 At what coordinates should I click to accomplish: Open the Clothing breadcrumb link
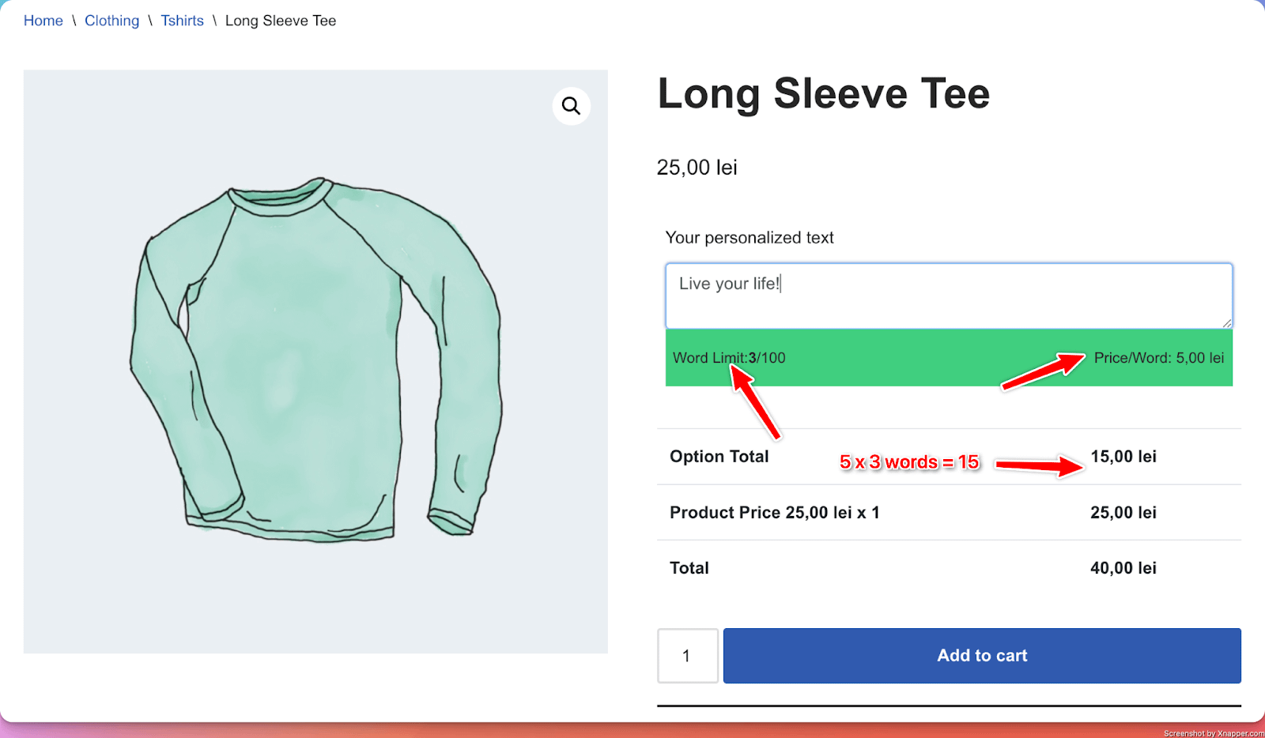(x=111, y=21)
